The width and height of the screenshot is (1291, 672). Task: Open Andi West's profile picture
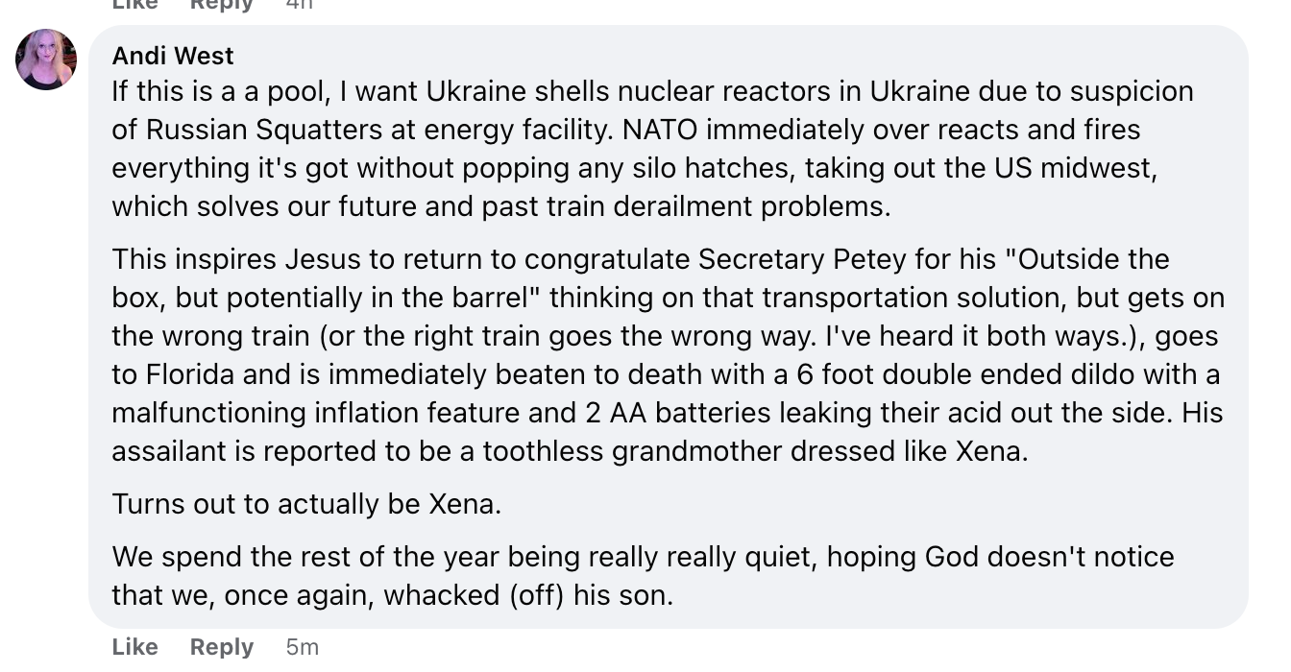[x=46, y=60]
